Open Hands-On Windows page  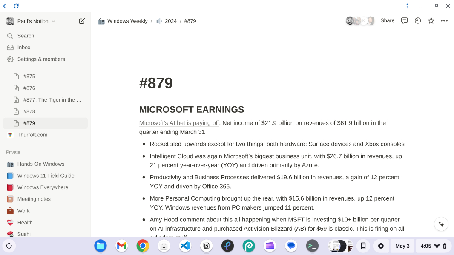tap(45, 164)
